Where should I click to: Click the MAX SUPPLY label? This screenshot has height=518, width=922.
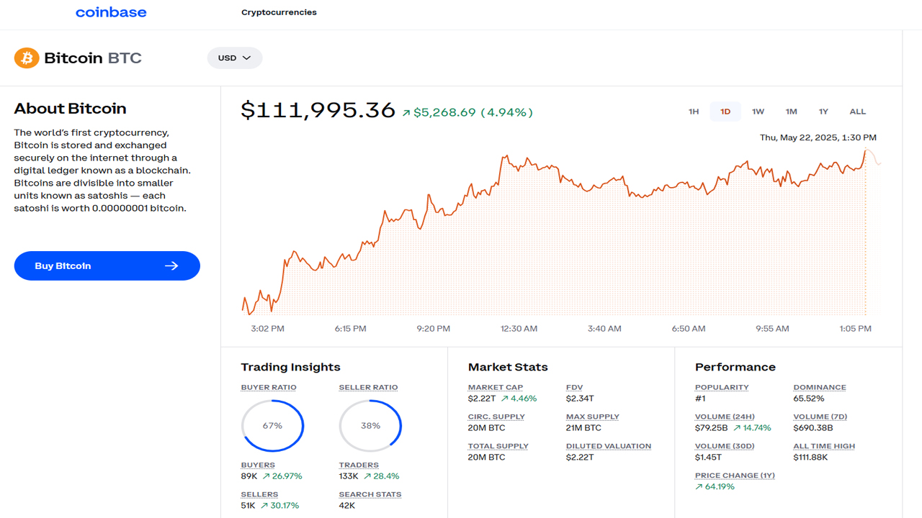pos(593,417)
